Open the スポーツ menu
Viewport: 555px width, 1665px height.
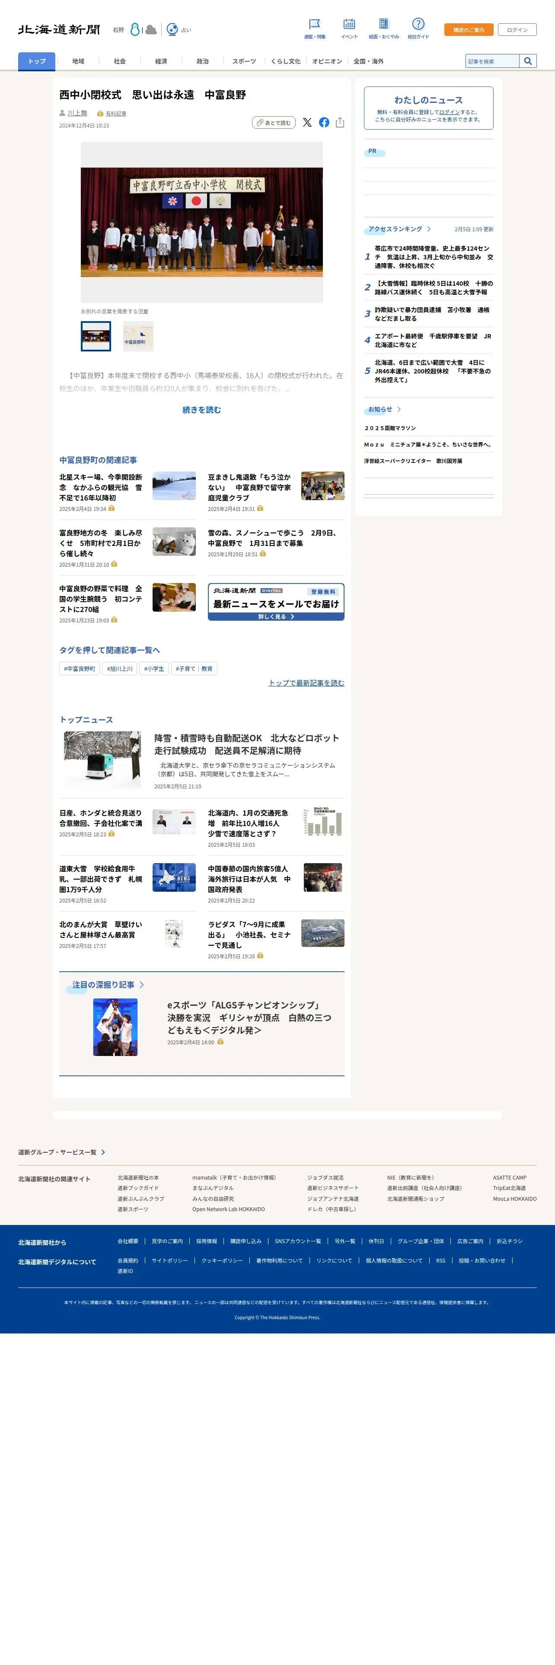click(244, 61)
